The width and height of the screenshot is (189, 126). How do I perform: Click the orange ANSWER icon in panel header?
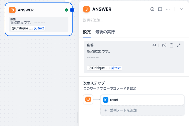86,9
